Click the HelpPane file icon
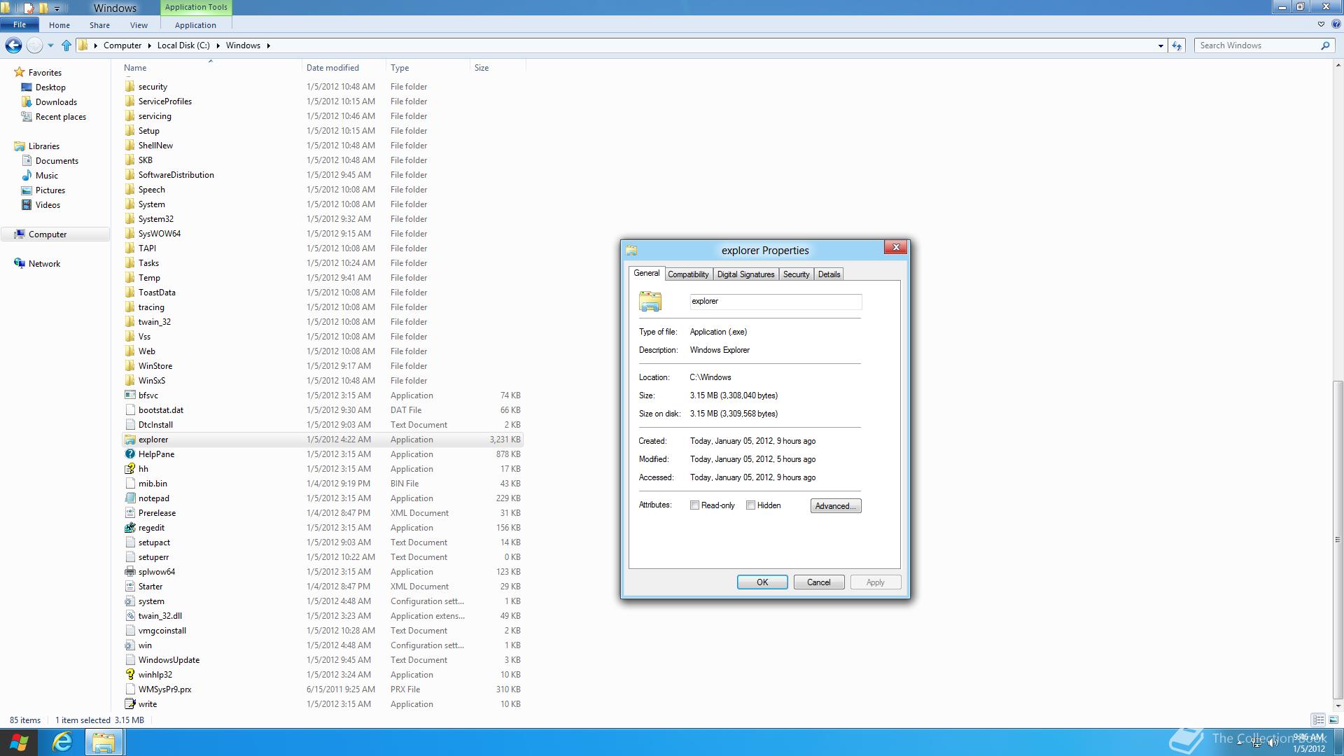The height and width of the screenshot is (756, 1344). (130, 454)
